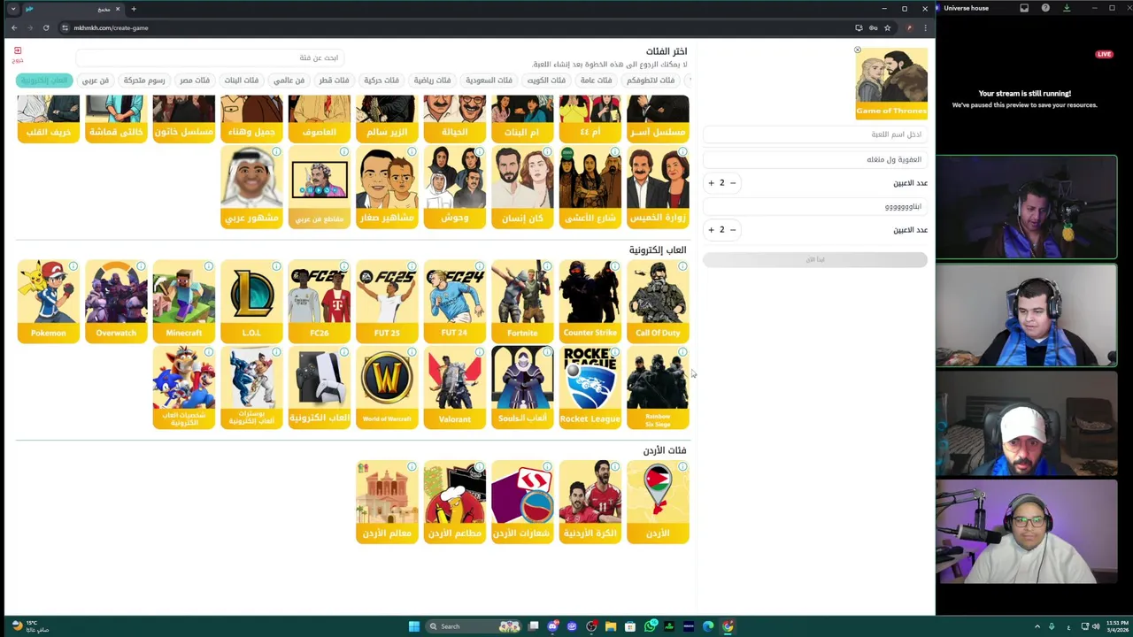Choose the Overwatch category card

[116, 301]
